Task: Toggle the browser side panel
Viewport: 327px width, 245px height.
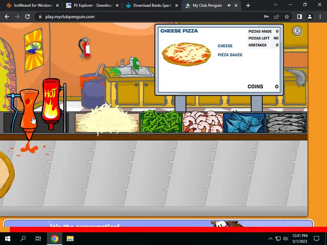Action: pyautogui.click(x=300, y=17)
